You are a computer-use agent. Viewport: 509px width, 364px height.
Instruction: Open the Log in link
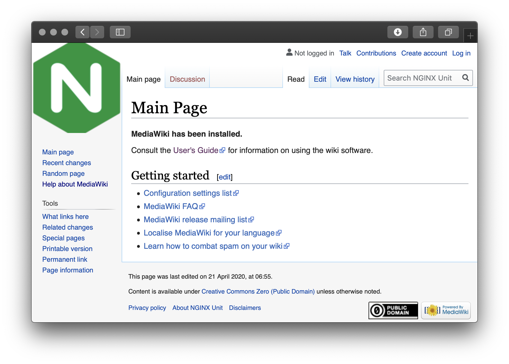[x=461, y=53]
